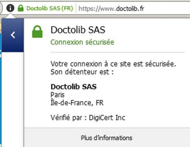The width and height of the screenshot is (190, 147).
Task: Click the 'Son détenteur est :' text
Action: coord(82,72)
